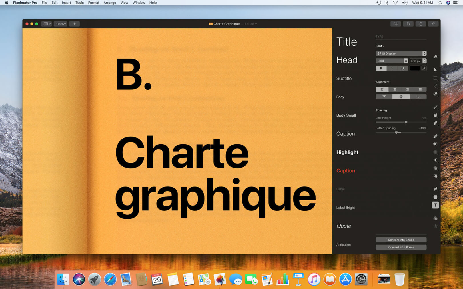Image resolution: width=463 pixels, height=289 pixels.
Task: Toggle Bold text style button
Action: [381, 68]
